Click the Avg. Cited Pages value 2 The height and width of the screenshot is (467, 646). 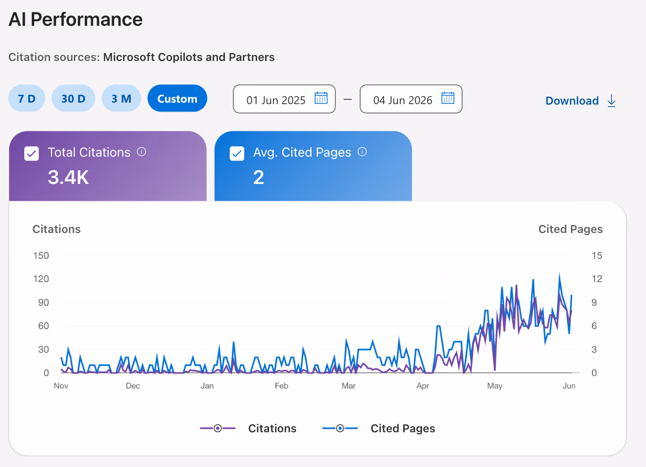point(259,177)
